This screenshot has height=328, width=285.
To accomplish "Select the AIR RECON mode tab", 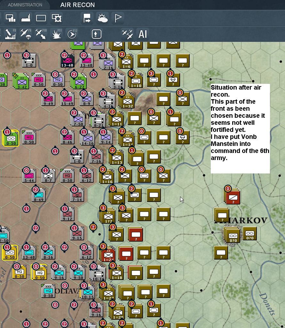I will [77, 5].
